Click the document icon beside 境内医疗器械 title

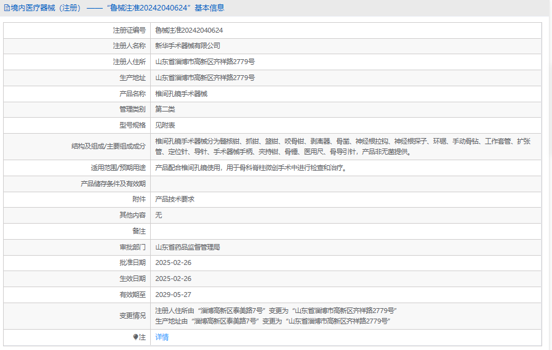click(7, 8)
